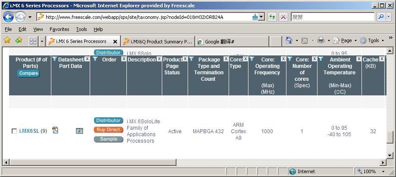This screenshot has height=177, width=396.
Task: Click the Home icon in command bar
Action: 289,40
